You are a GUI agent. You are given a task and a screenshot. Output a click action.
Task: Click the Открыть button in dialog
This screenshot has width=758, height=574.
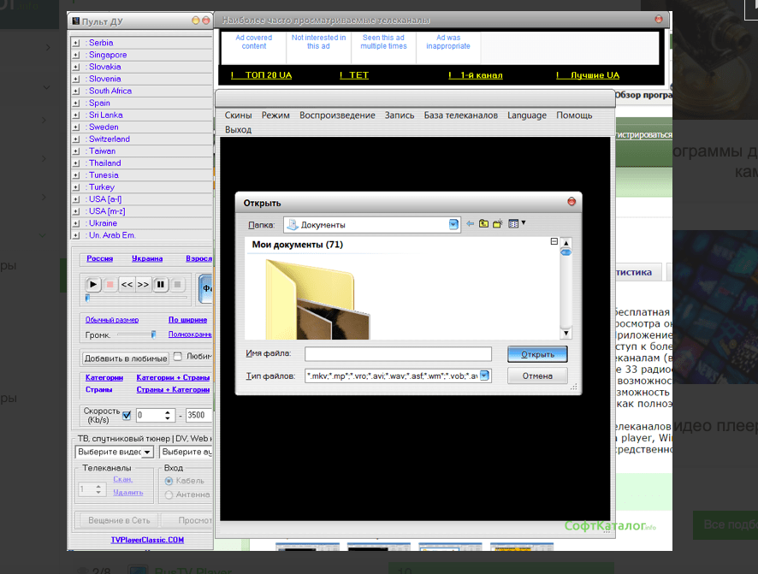click(537, 354)
